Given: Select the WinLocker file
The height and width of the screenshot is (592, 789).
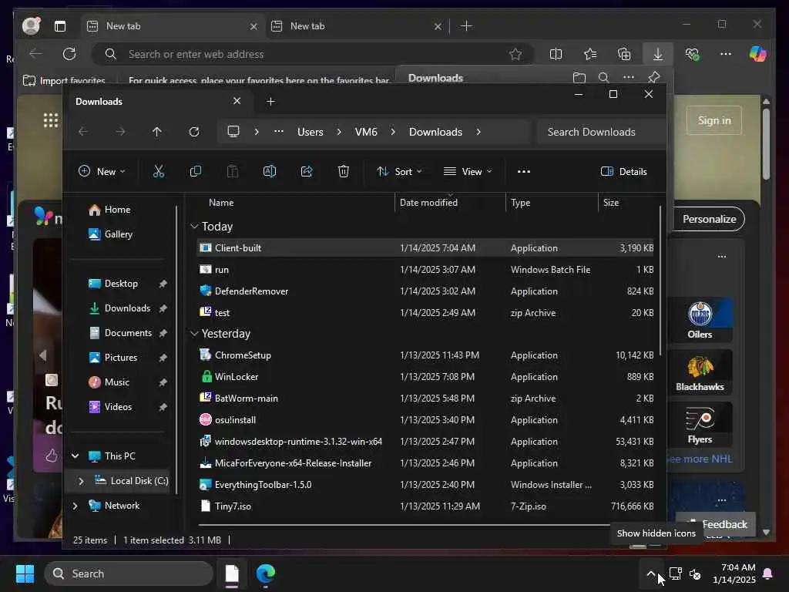Looking at the screenshot, I should pos(425,377).
